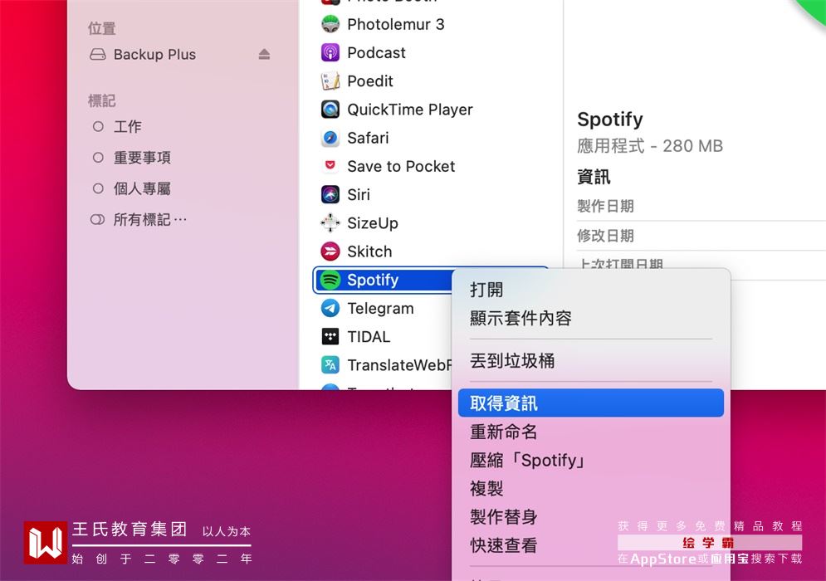The height and width of the screenshot is (581, 826).
Task: Click the Poedit app icon
Action: 330,81
